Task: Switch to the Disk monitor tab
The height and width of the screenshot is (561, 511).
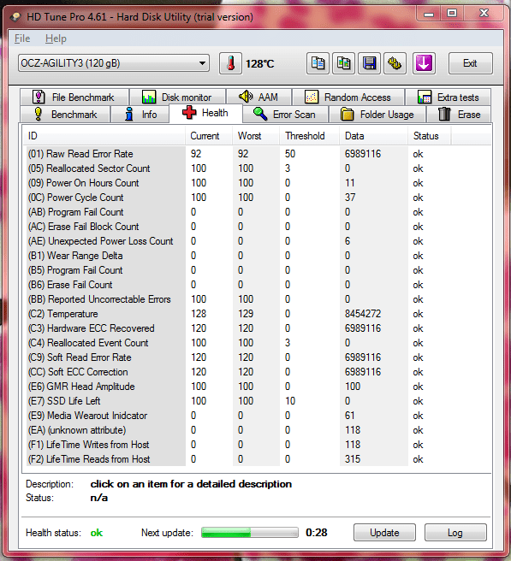Action: 178,97
